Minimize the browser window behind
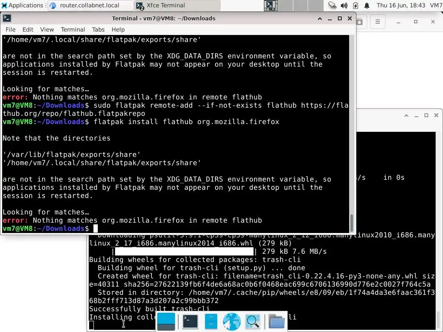 tap(398, 22)
